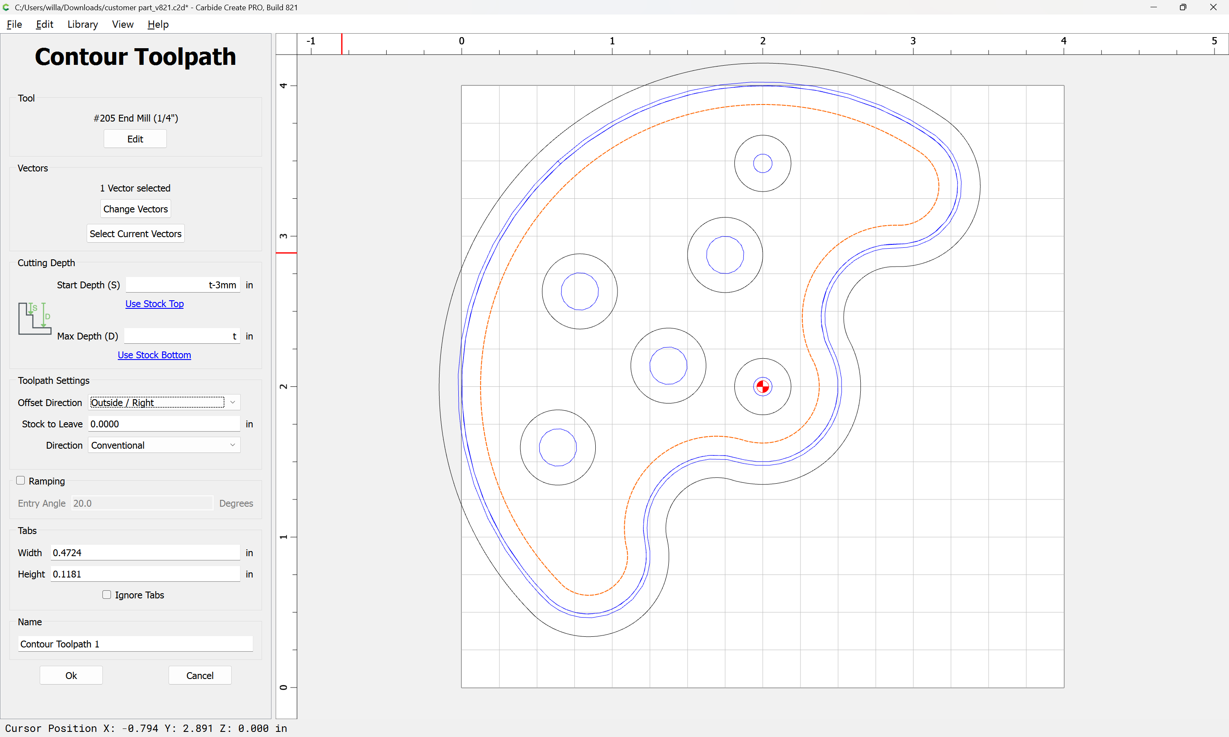Open the Offset Direction dropdown
1229x737 pixels.
click(x=164, y=402)
